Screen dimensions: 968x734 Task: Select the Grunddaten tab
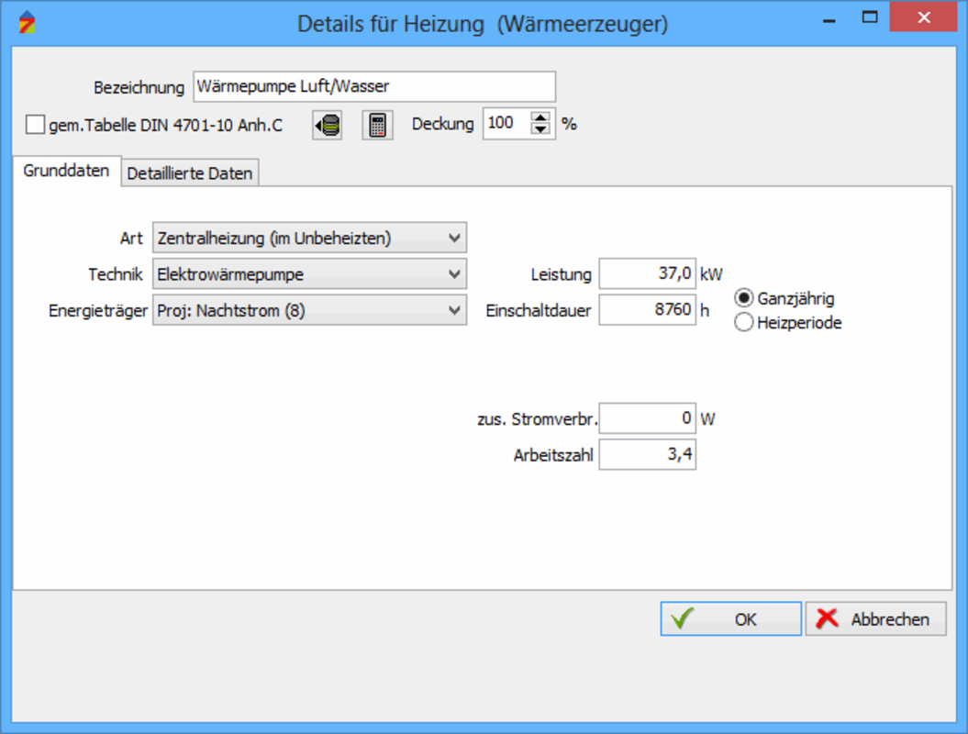(x=66, y=171)
